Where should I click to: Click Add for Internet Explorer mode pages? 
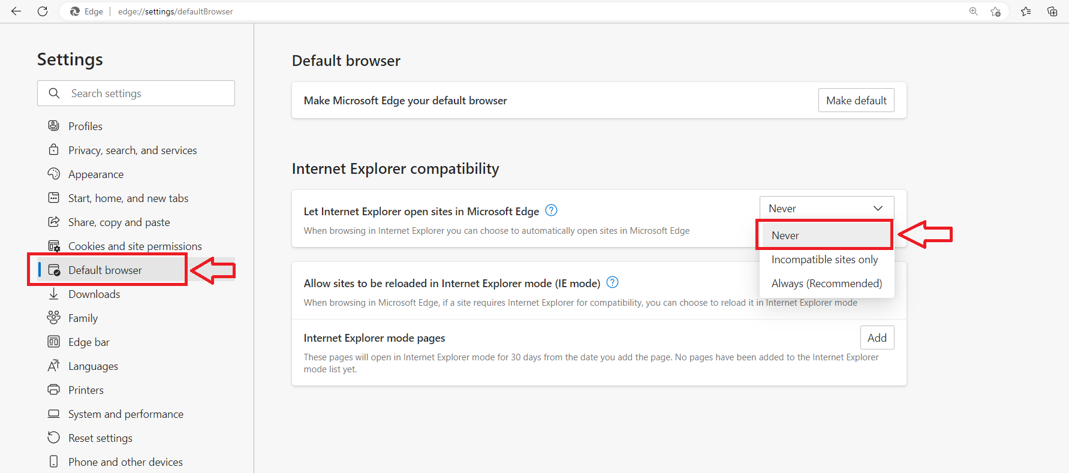click(x=877, y=338)
